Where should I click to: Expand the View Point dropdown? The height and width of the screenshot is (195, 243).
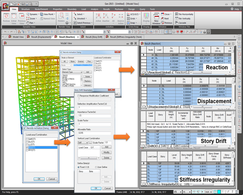(x=54, y=14)
